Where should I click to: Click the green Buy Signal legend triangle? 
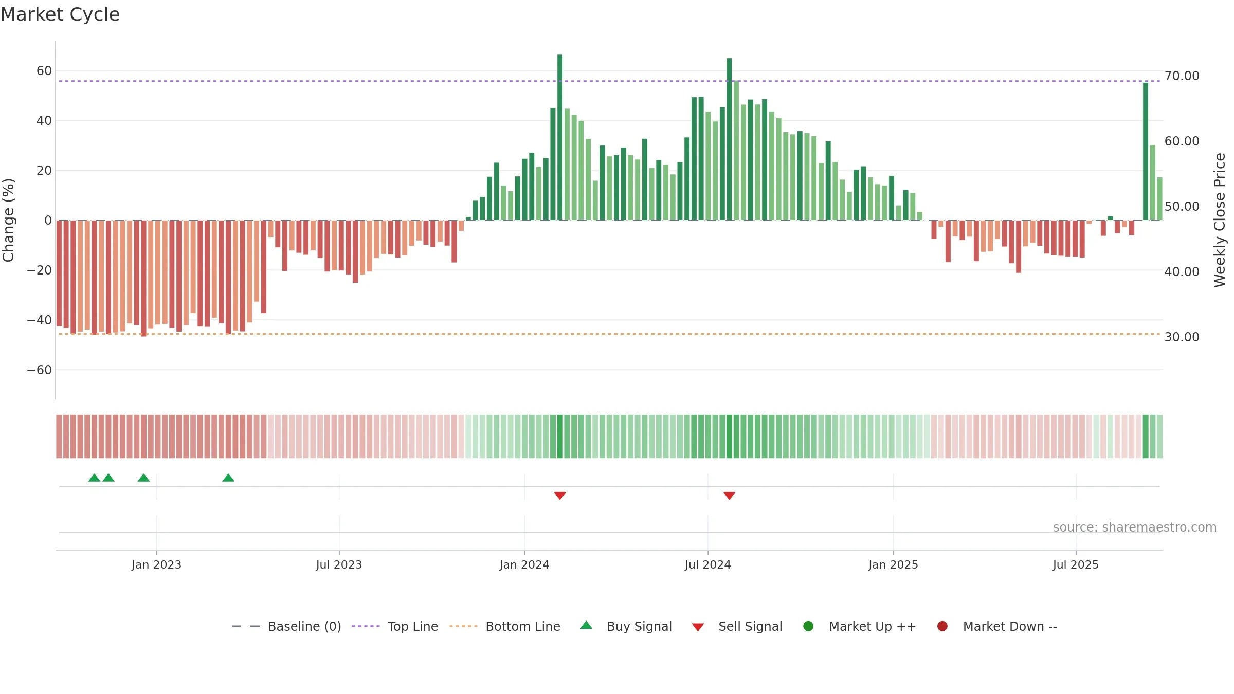[586, 626]
